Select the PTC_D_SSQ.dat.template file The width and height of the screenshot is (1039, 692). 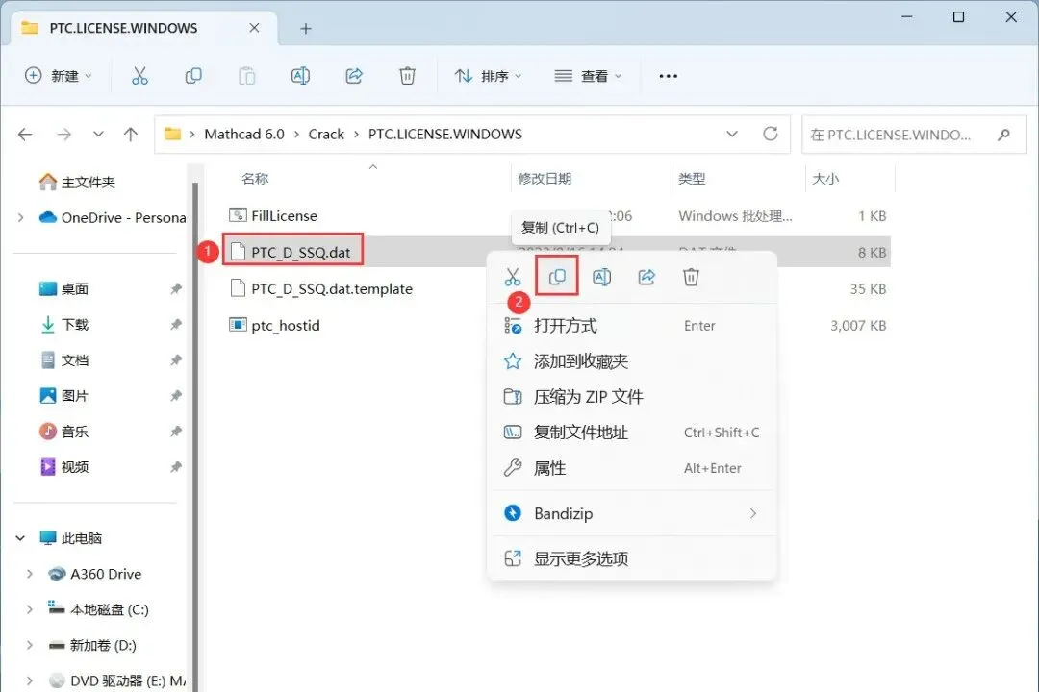click(320, 288)
